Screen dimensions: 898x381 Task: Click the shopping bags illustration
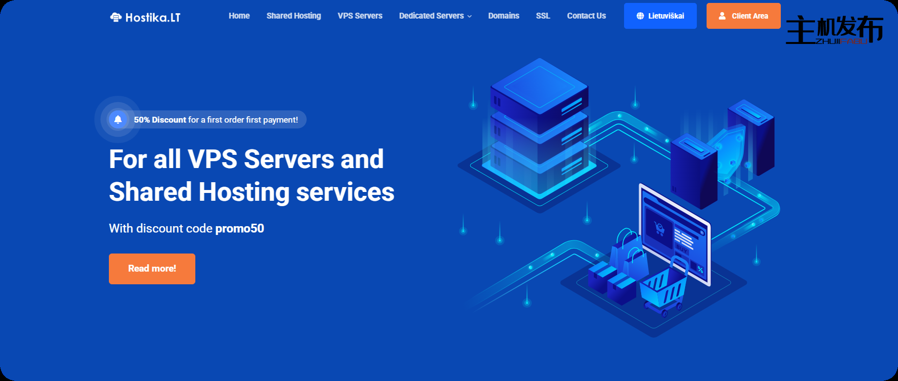[x=629, y=254]
